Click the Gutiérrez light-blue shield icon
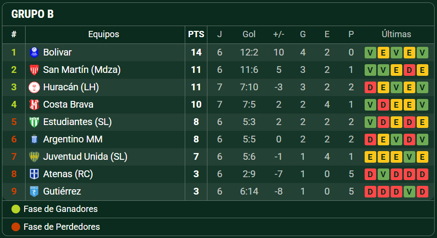Viewport: 437px width, 238px height. 34,191
